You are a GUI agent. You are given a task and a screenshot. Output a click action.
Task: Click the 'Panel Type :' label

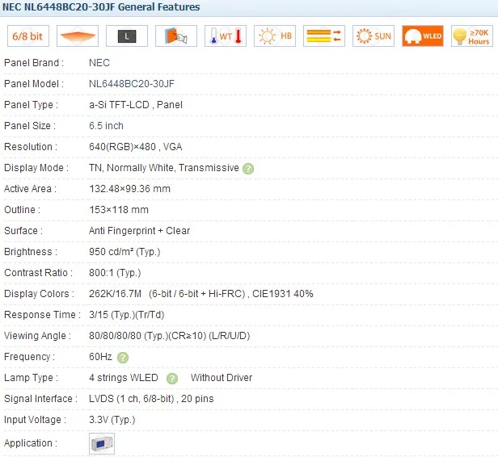tap(31, 105)
